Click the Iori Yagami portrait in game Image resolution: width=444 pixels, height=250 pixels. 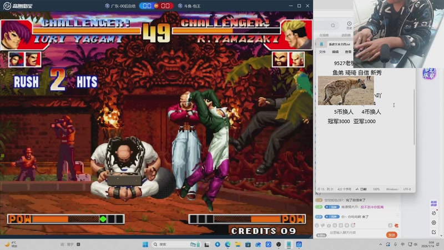click(x=17, y=35)
